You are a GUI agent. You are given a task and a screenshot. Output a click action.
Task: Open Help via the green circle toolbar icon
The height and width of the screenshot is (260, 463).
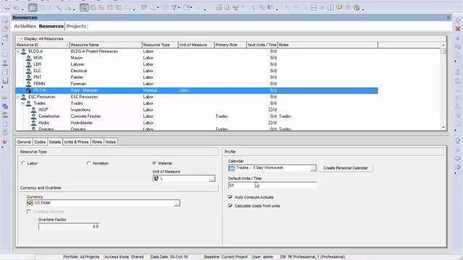click(x=357, y=8)
